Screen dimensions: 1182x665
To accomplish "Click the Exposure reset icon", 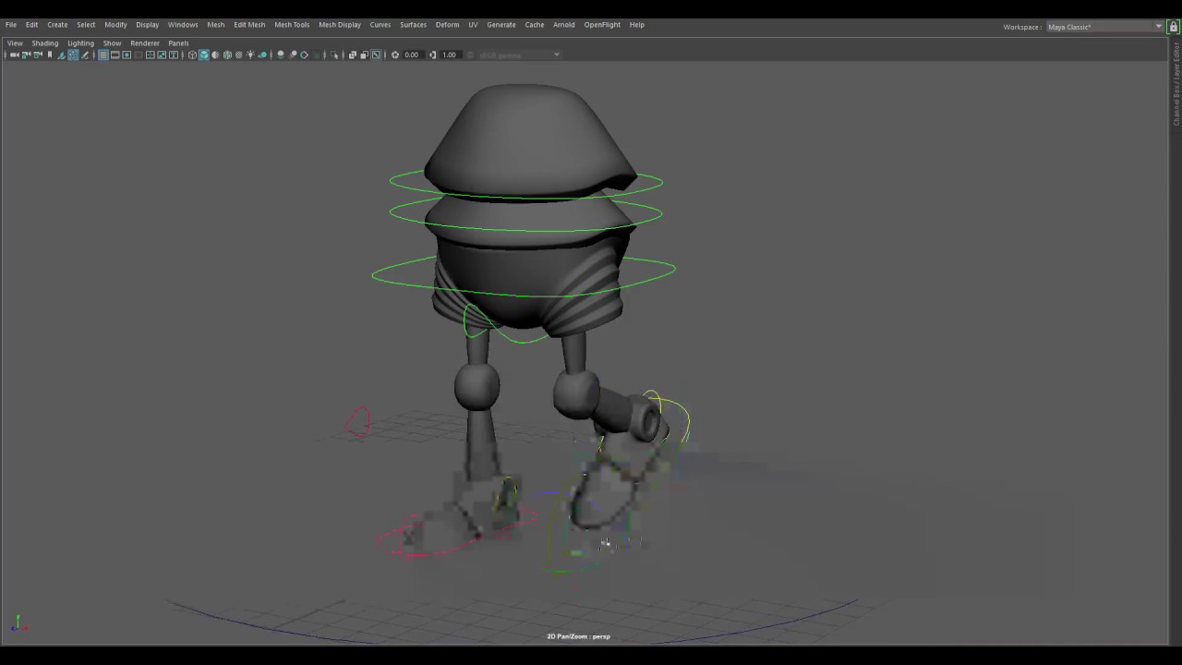I will (395, 54).
